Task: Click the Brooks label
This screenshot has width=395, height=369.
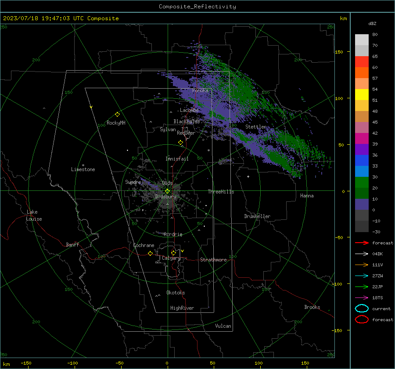Action: pos(312,307)
